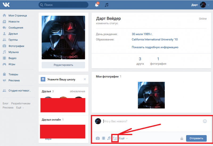
Task: Click изменить статус link
Action: pyautogui.click(x=107, y=23)
